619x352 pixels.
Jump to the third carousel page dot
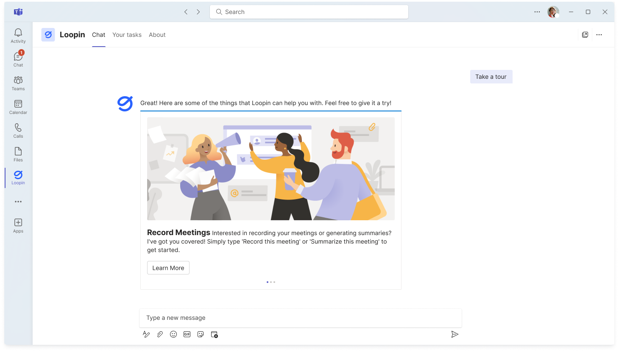coord(274,282)
